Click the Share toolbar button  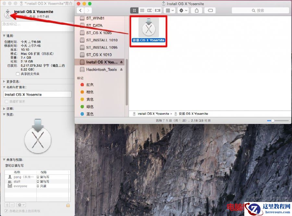tap(197, 10)
